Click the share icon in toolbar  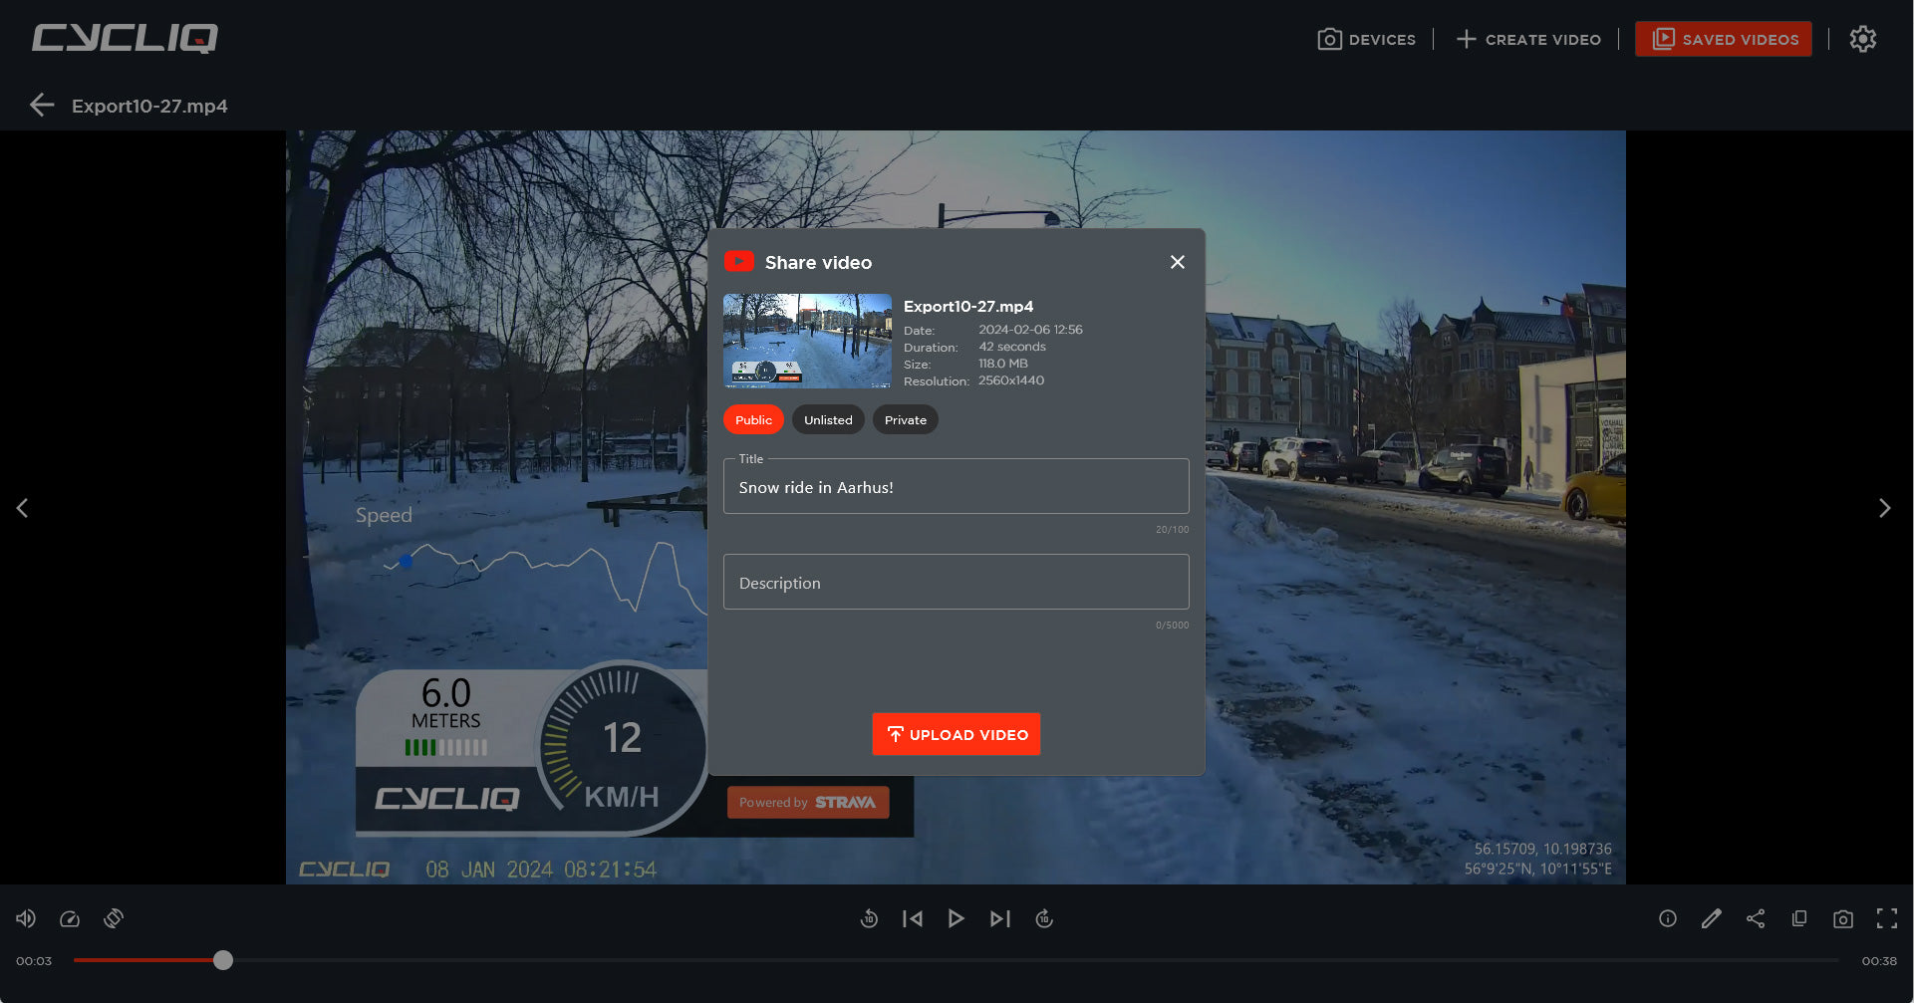1756,918
